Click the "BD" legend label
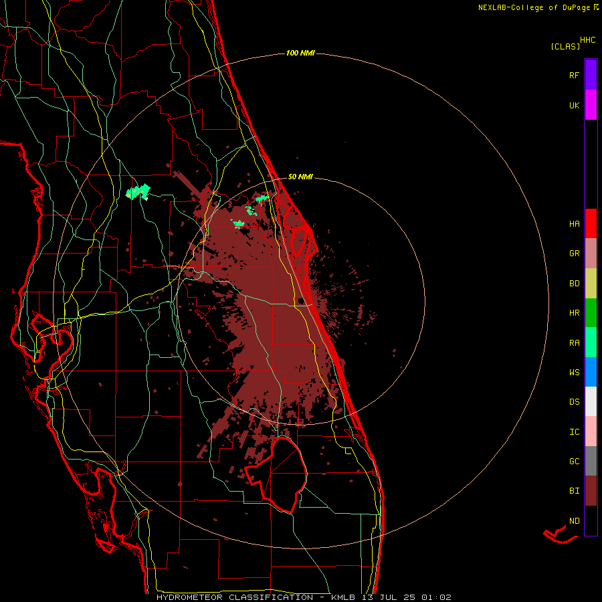 [x=574, y=284]
